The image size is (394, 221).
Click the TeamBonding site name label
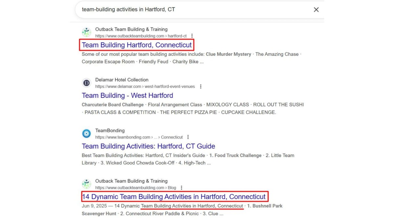(x=110, y=131)
